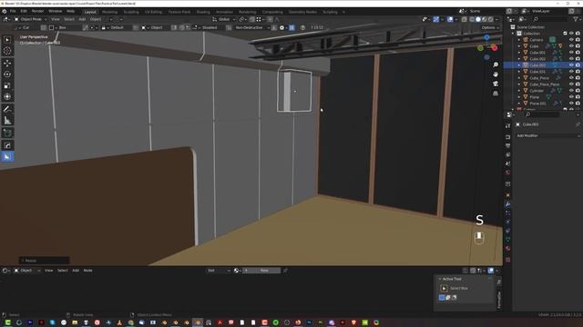
Task: Open the Slot dropdown in node editor
Action: pos(219,271)
